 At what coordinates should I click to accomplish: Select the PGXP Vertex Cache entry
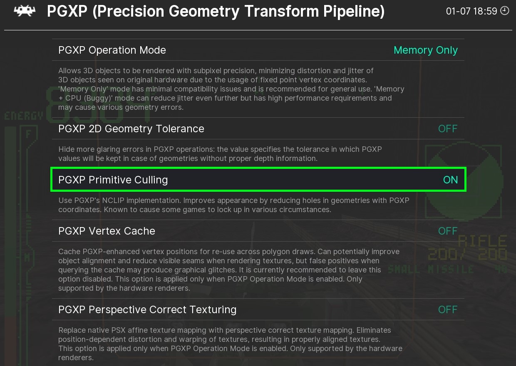[x=107, y=231]
